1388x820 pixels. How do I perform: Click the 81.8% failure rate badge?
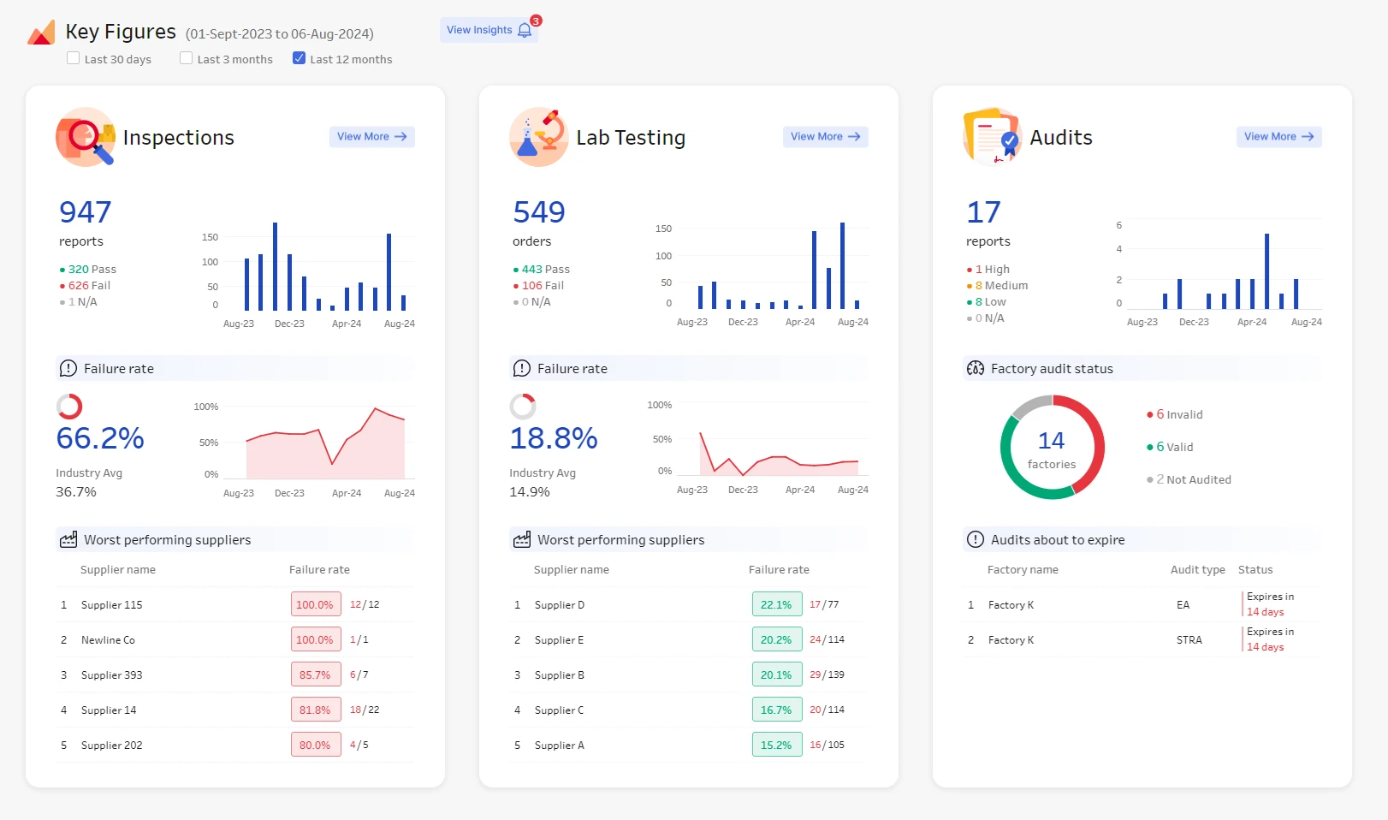pos(316,710)
